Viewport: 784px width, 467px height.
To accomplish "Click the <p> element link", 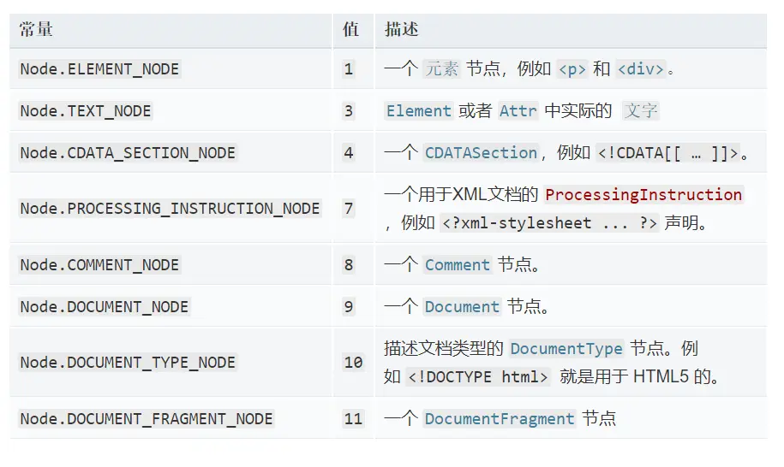I will 572,68.
